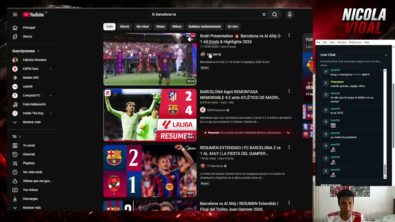395x222 pixels.
Task: Open the Epic Saif channel link
Action: click(x=212, y=54)
